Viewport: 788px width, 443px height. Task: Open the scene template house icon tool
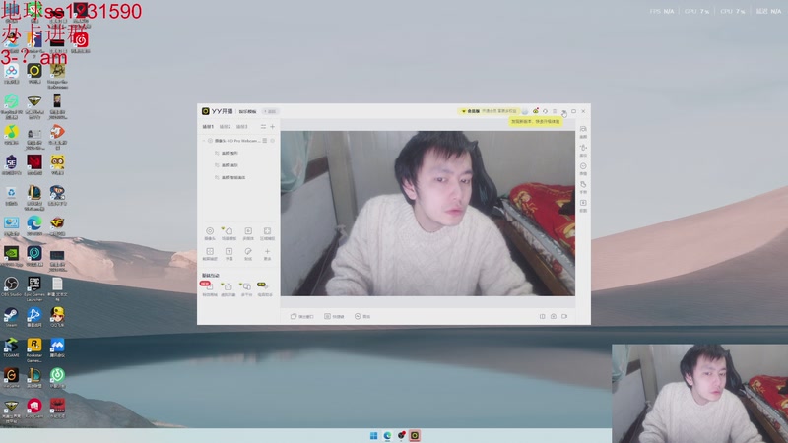coord(229,233)
